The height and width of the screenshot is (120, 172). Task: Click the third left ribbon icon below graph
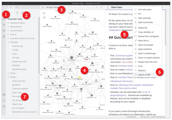point(4,31)
